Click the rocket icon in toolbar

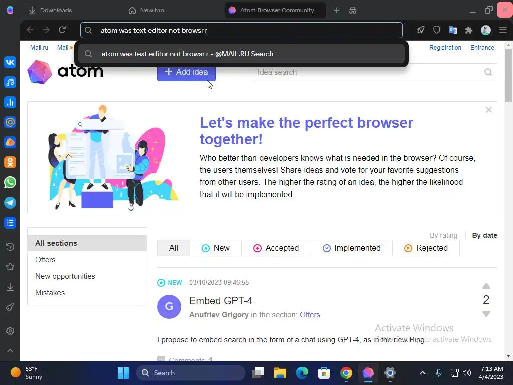coord(421,30)
